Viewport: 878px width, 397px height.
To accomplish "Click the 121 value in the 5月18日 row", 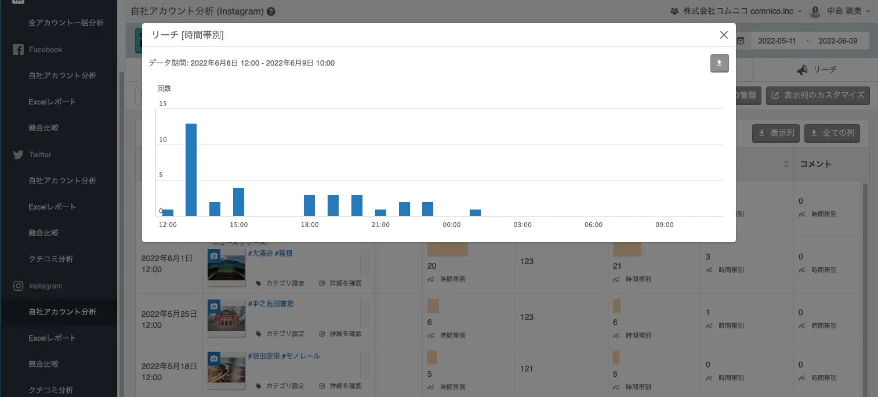I will (527, 369).
